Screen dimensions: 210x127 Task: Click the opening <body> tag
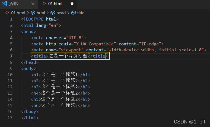point(28,69)
